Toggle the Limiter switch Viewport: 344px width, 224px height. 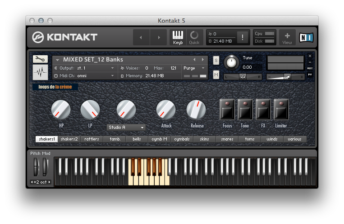pyautogui.click(x=281, y=109)
